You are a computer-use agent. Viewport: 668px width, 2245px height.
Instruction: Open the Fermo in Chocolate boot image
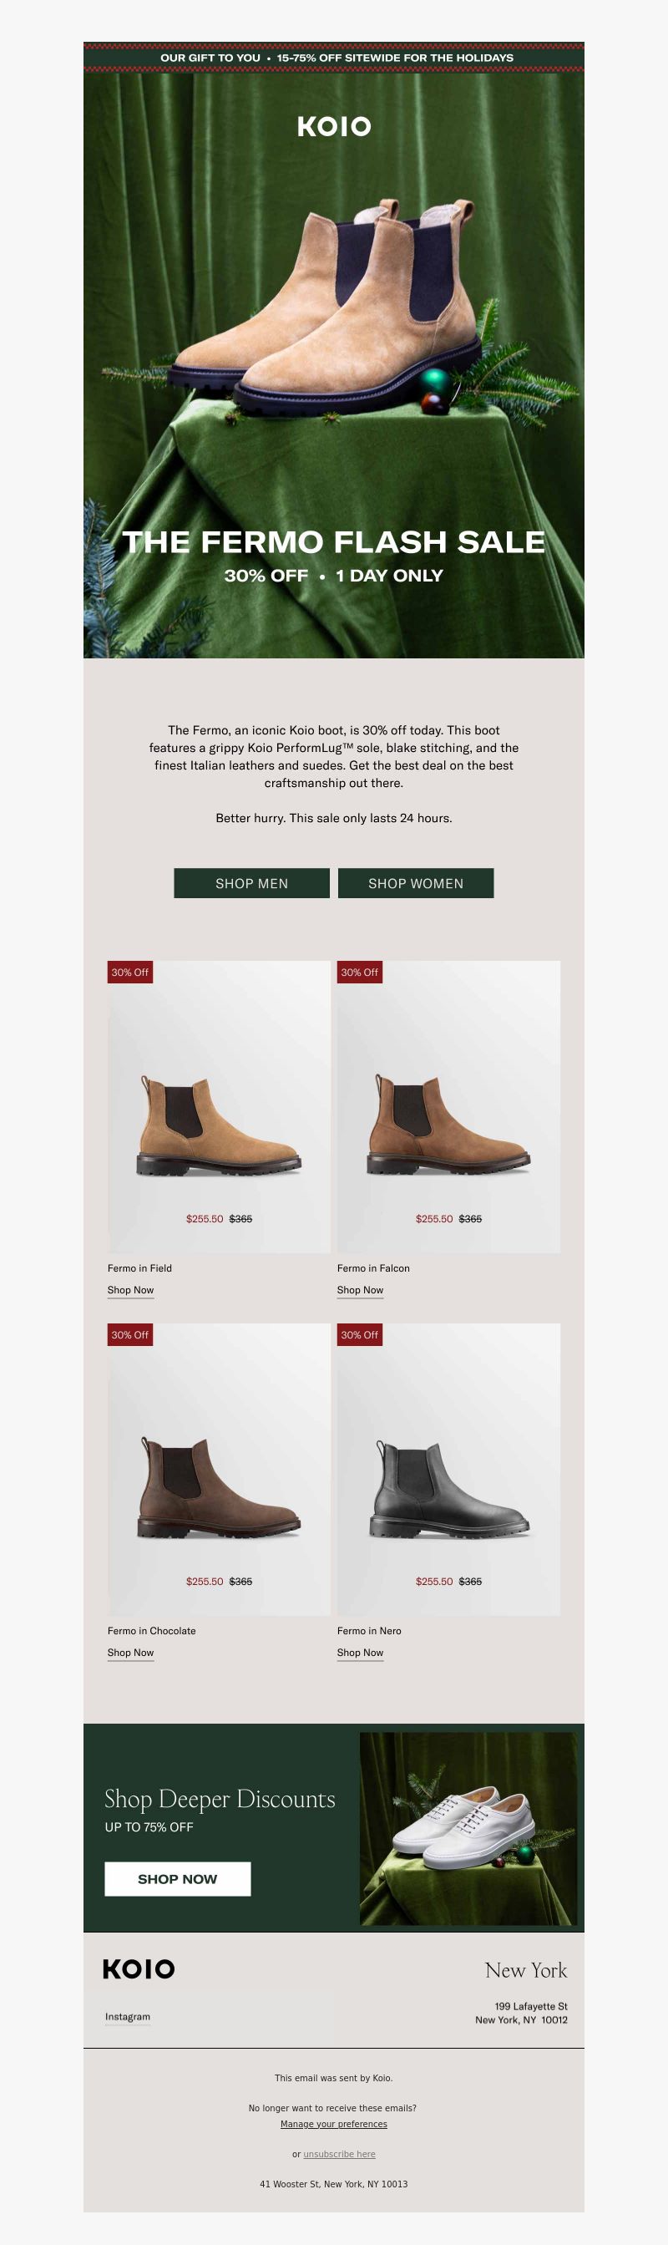point(219,1470)
